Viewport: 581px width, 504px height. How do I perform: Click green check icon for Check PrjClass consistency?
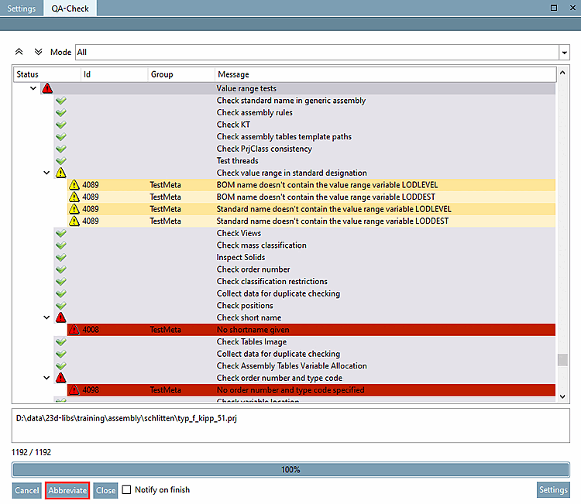click(60, 149)
